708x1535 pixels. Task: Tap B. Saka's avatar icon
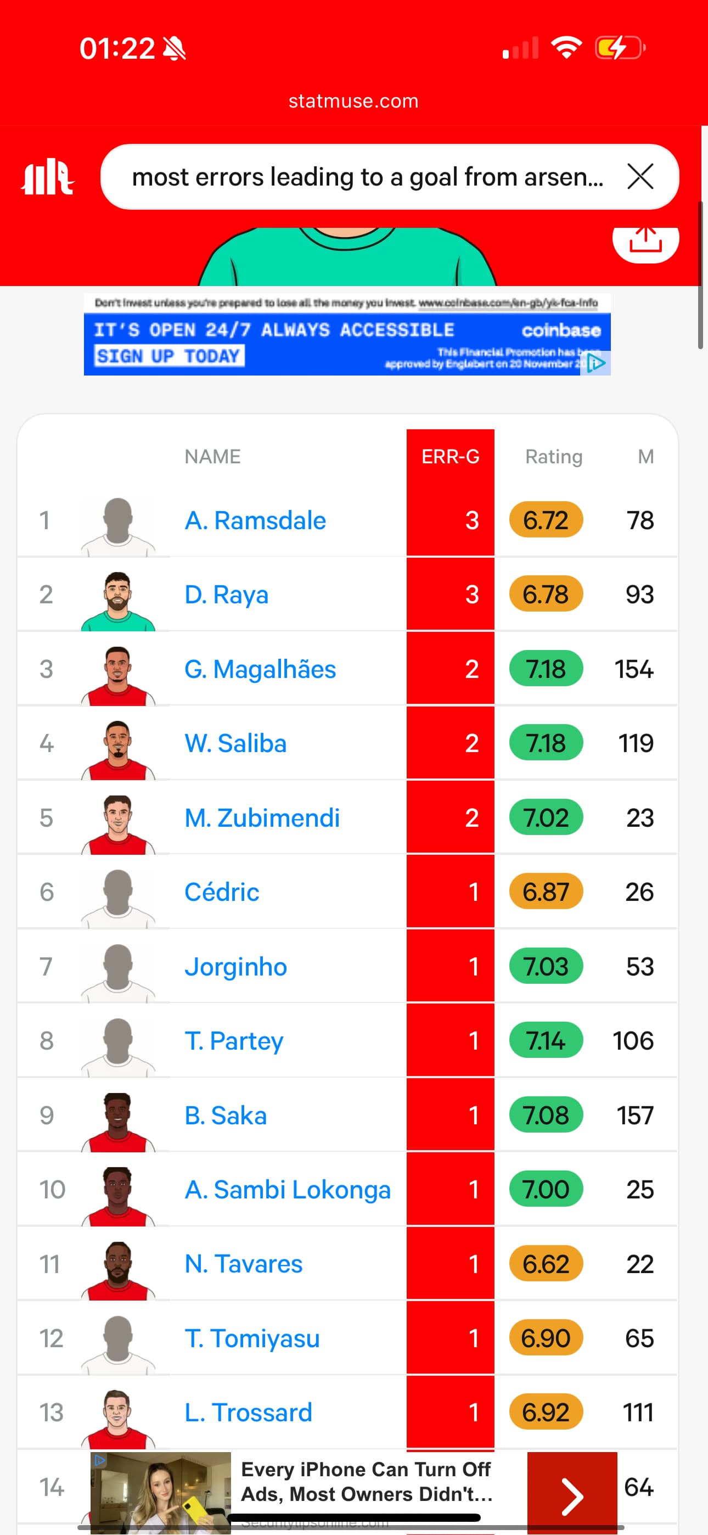pyautogui.click(x=118, y=1122)
